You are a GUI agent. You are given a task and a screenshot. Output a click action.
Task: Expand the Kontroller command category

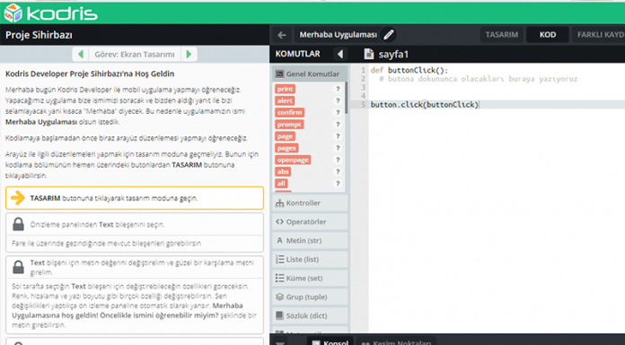[x=310, y=203]
